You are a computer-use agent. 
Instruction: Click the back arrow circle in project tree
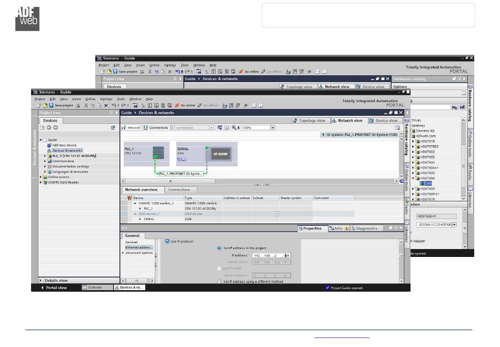point(49,127)
